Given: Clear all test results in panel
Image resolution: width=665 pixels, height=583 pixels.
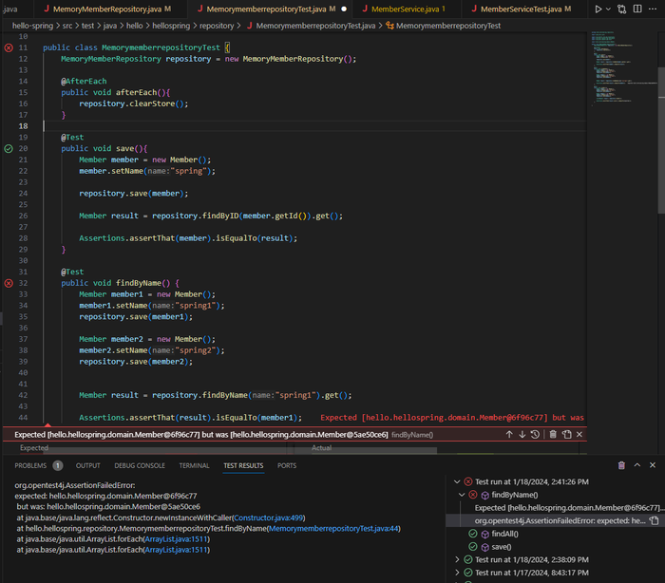Looking at the screenshot, I should [621, 465].
